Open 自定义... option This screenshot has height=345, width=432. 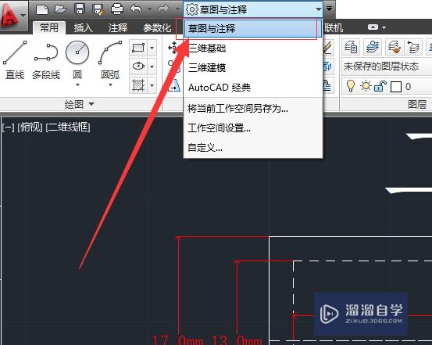(x=252, y=148)
